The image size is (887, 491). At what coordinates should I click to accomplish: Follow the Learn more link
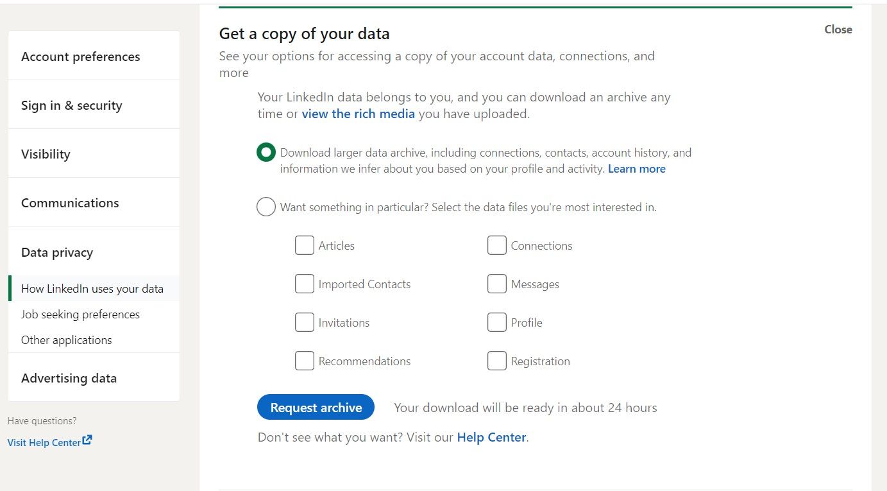(636, 169)
